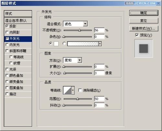The width and height of the screenshot is (162, 131).
Task: Open the contour (等高线) curve thumbnail
Action: 67,90
